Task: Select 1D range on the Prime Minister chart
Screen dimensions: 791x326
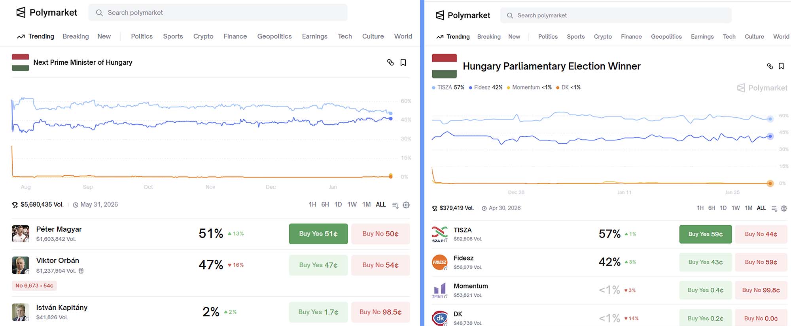Action: click(x=338, y=204)
